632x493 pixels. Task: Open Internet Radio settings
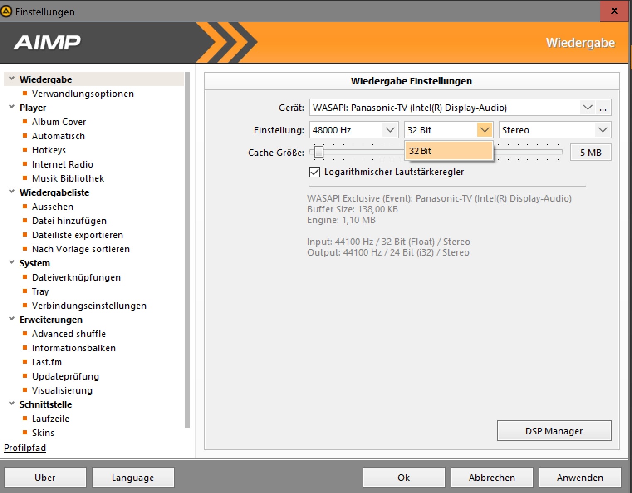(x=63, y=164)
